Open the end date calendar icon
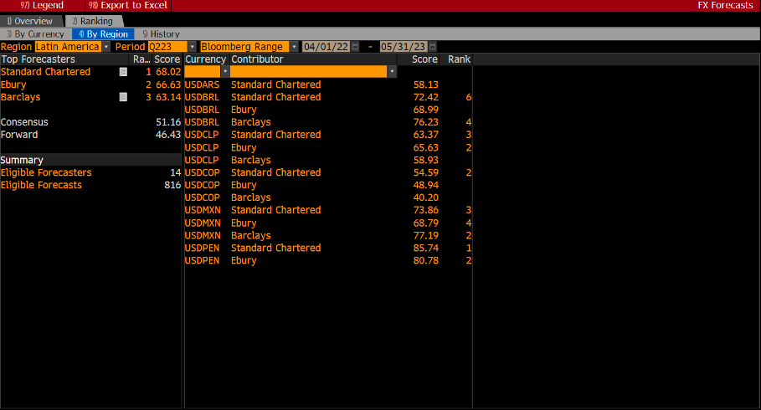This screenshot has height=410, width=761. (432, 47)
